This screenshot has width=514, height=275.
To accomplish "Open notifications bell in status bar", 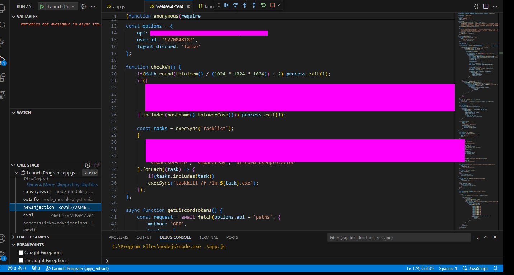I will pos(496,269).
